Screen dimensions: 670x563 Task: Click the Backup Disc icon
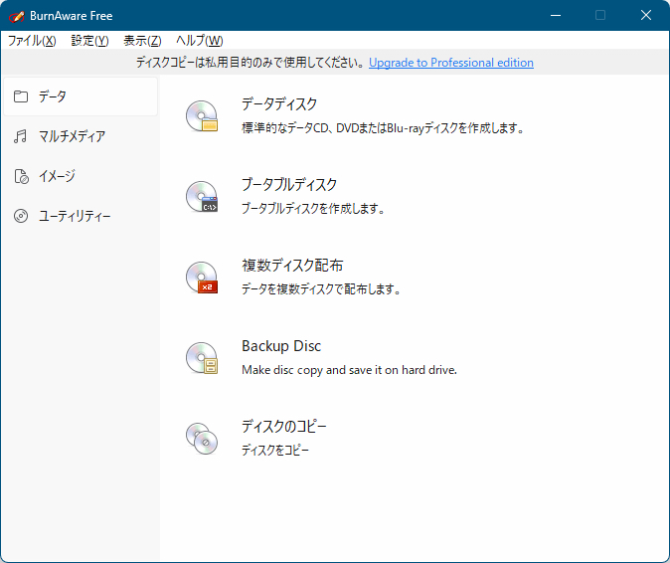[x=202, y=358]
